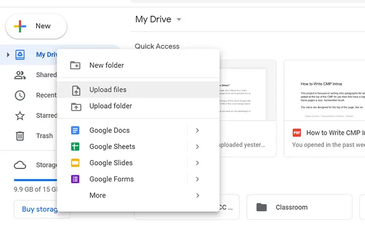Select Upload files menu entry
This screenshot has height=228, width=365.
138,90
